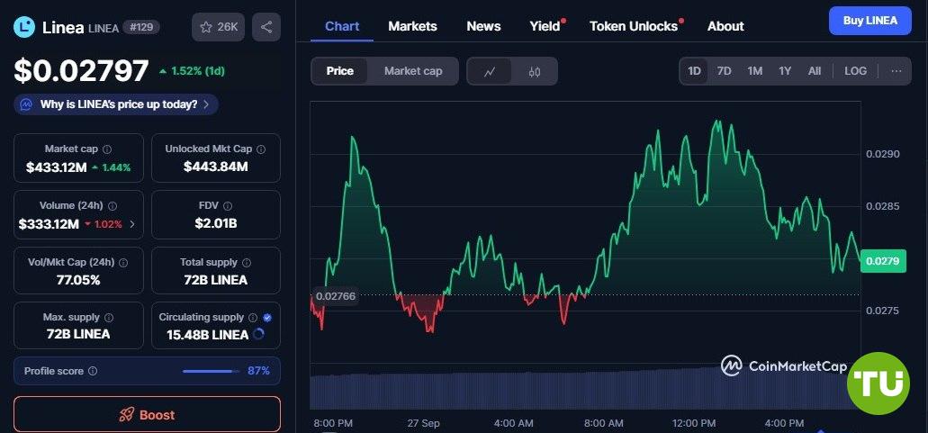The image size is (928, 433).
Task: Switch to the line chart icon
Action: pyautogui.click(x=490, y=71)
